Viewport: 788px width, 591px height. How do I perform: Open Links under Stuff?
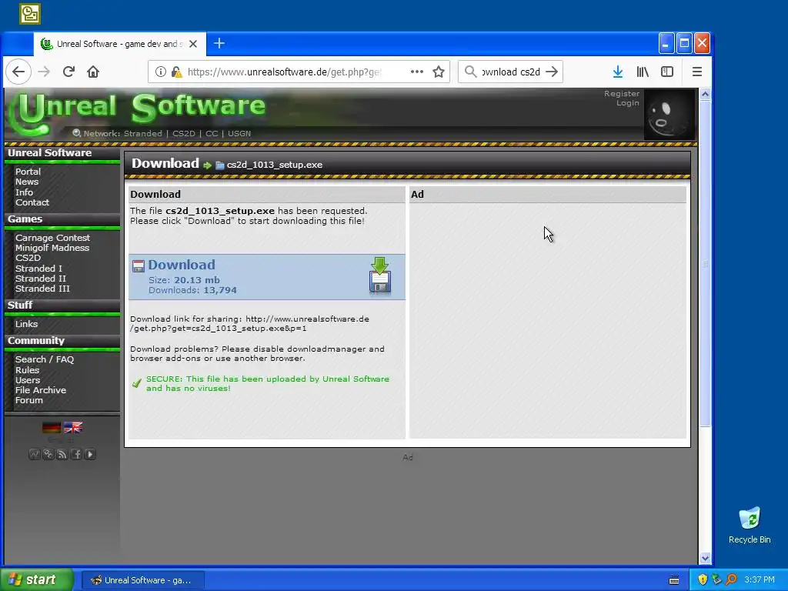point(27,324)
